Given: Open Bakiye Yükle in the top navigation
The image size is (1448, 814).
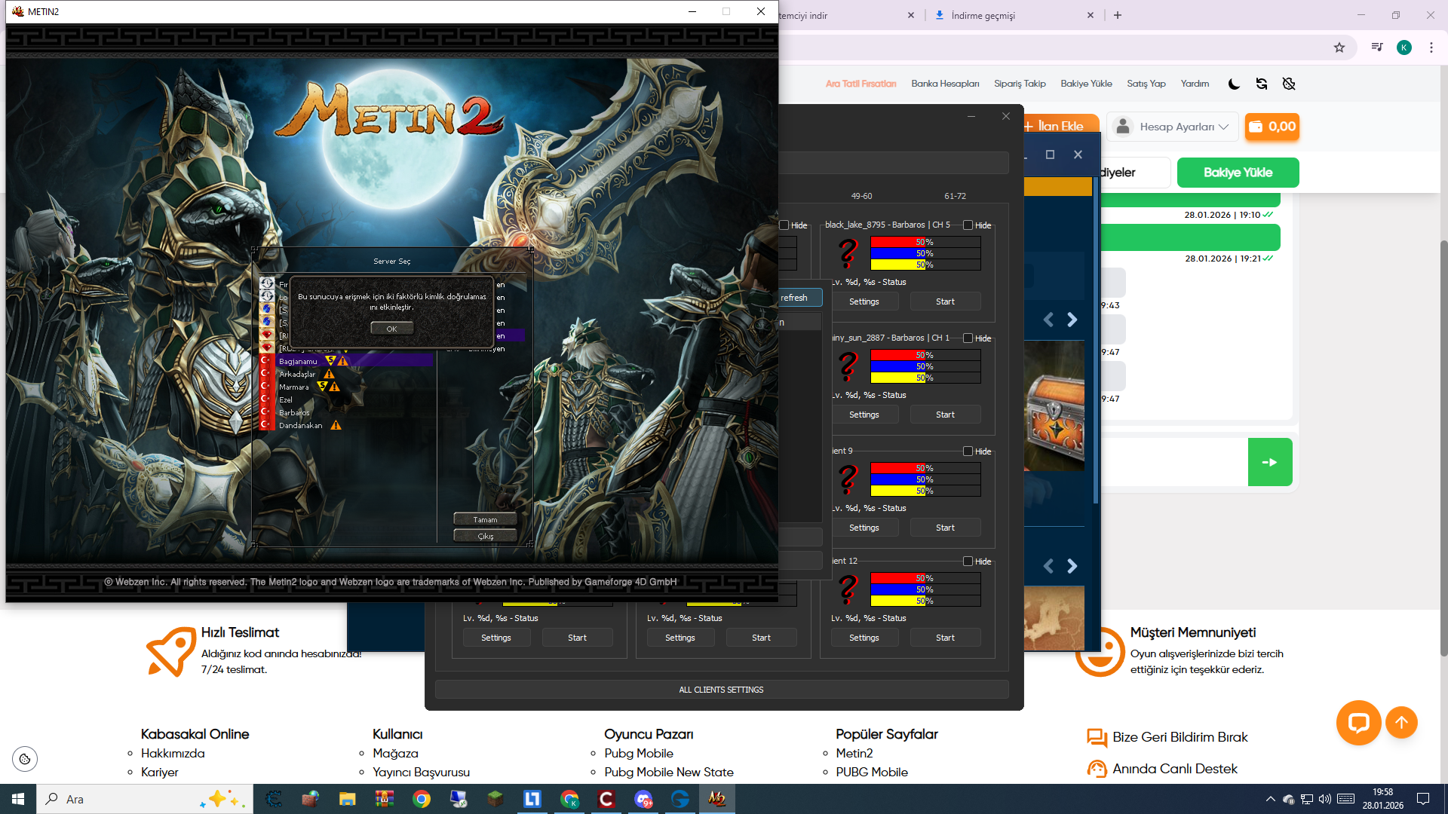Looking at the screenshot, I should (x=1086, y=84).
